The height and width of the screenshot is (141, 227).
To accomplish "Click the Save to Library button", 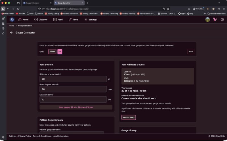I will 129,117.
